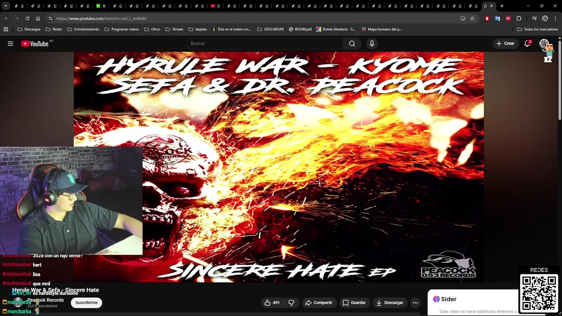This screenshot has height=316, width=562.
Task: Open red hand adblock extension
Action: coord(487,18)
